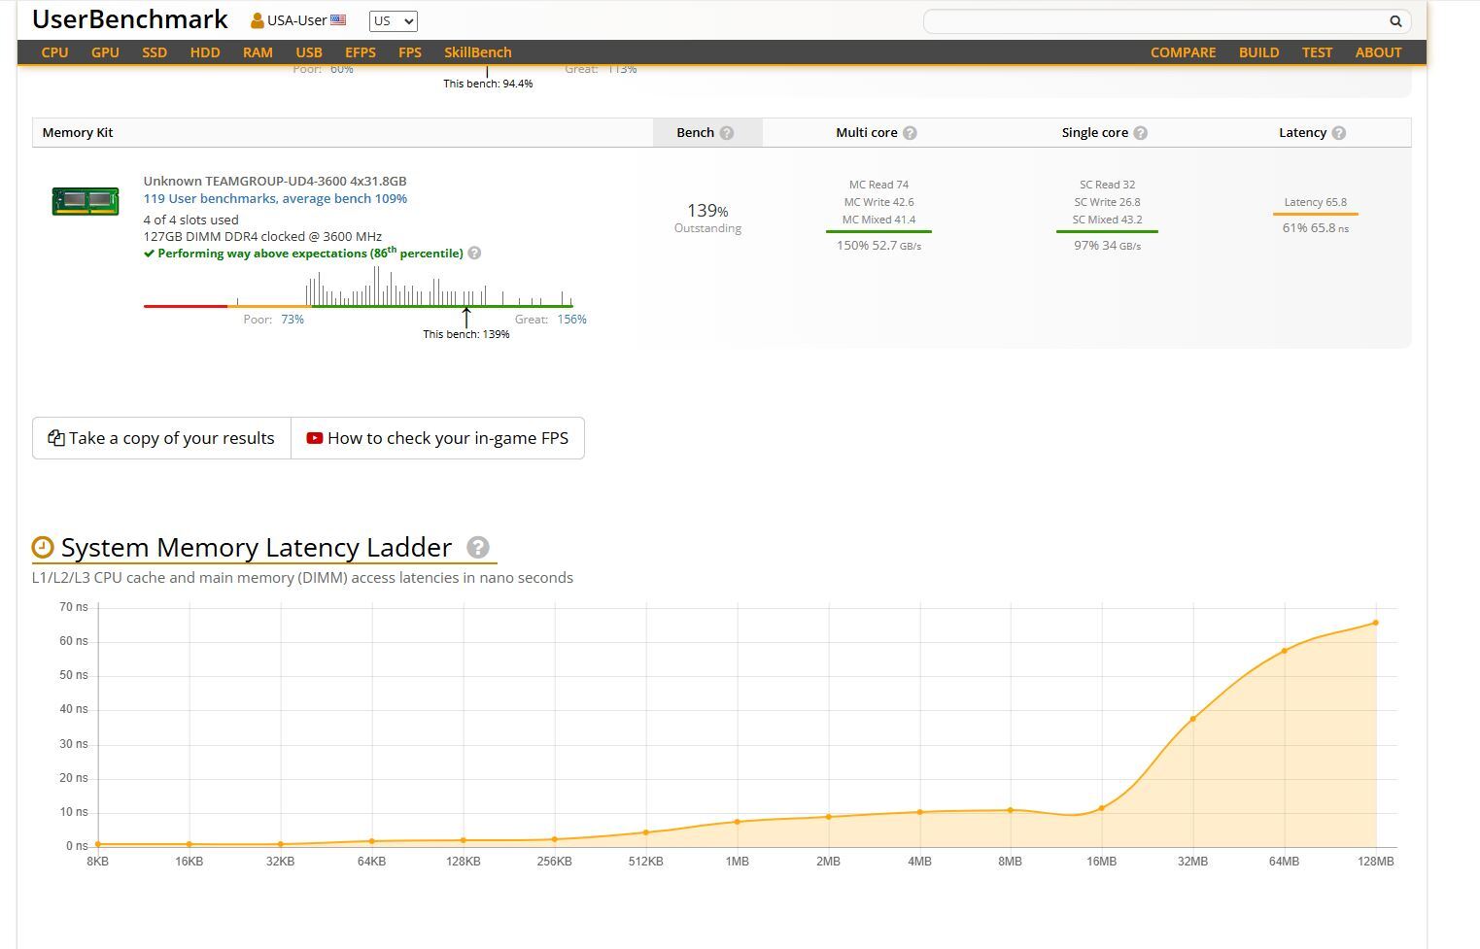1480x949 pixels.
Task: Click the 61% 65.8 ns latency result
Action: click(1315, 228)
